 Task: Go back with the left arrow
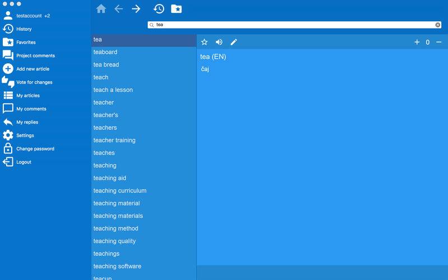click(119, 9)
